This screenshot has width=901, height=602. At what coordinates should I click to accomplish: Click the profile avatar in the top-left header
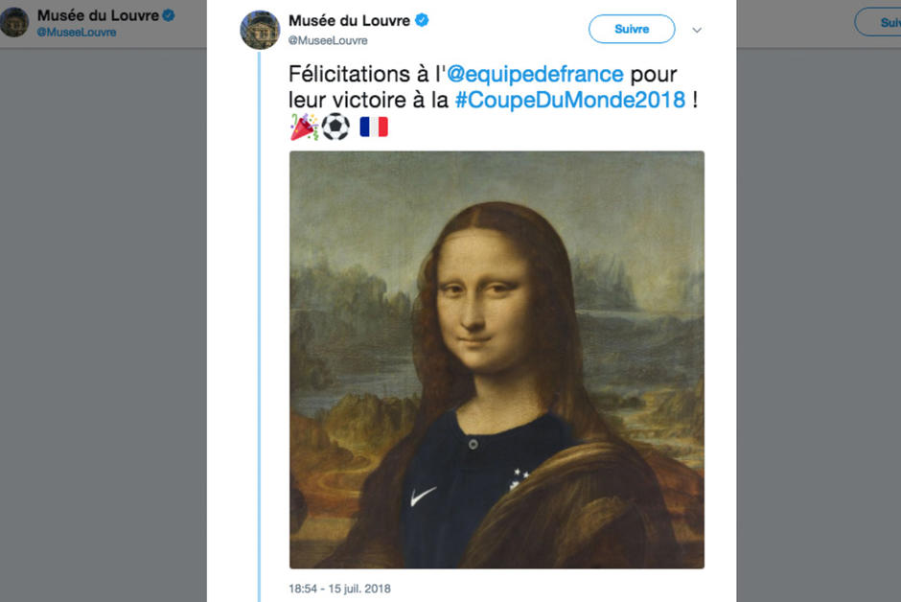[12, 21]
